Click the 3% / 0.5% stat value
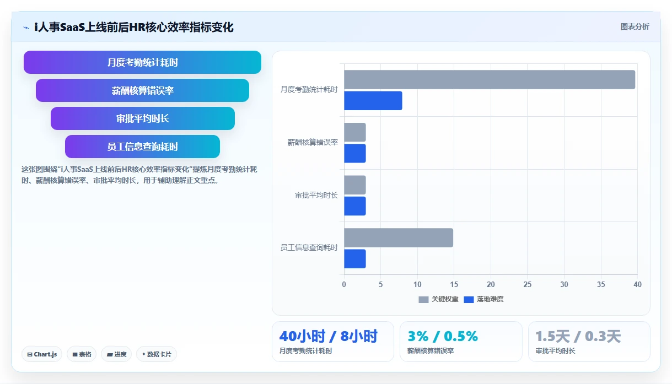672x384 pixels. pos(443,336)
